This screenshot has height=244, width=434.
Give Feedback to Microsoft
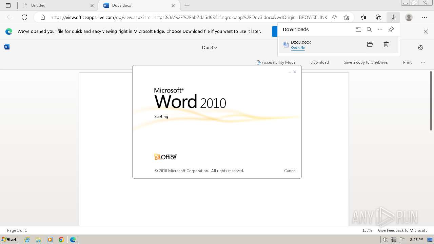click(402, 230)
